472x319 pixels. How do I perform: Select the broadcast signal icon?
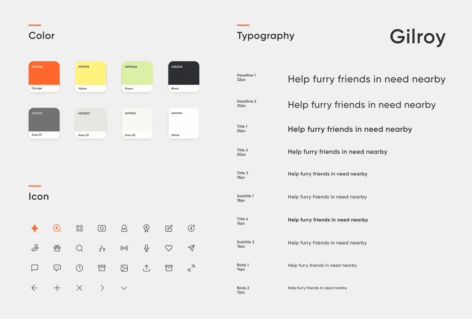click(x=124, y=248)
